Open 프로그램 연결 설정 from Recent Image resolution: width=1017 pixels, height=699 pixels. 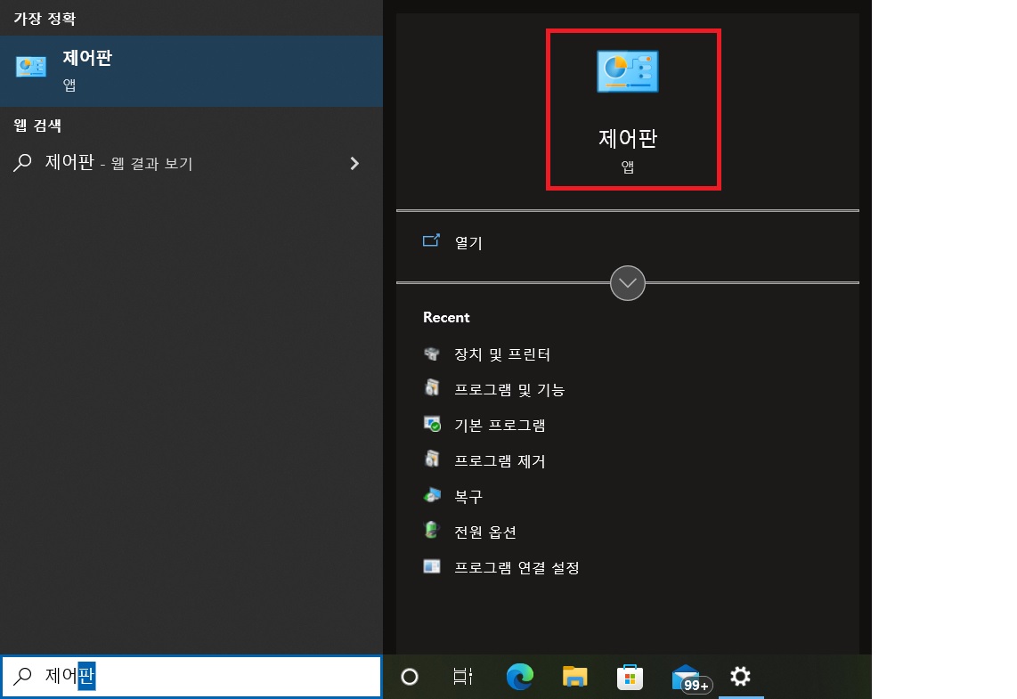coord(517,567)
